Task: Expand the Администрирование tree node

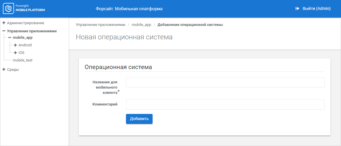Action: [x=4, y=23]
